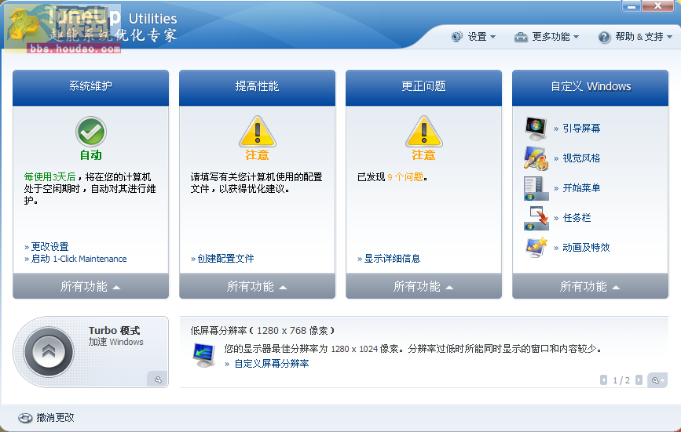Click the 视觉风格 paint palette icon
681x432 pixels.
[x=536, y=158]
